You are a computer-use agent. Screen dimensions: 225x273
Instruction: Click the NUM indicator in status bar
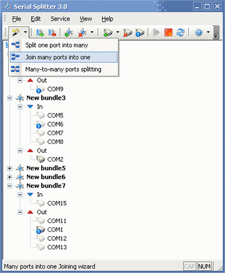204,266
